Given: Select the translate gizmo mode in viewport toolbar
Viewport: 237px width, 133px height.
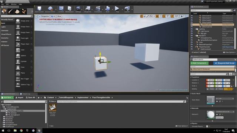Looking at the screenshot, I should (141, 16).
